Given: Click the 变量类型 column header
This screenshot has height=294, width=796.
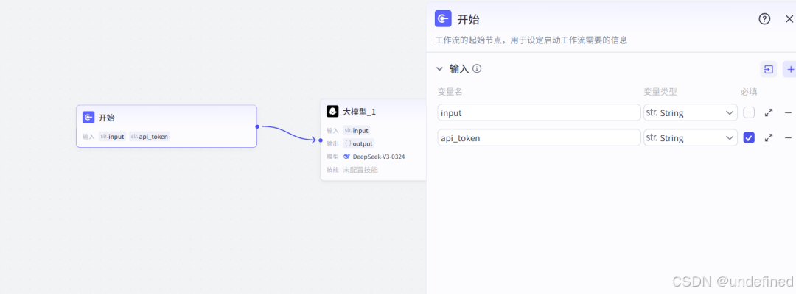Looking at the screenshot, I should [660, 92].
